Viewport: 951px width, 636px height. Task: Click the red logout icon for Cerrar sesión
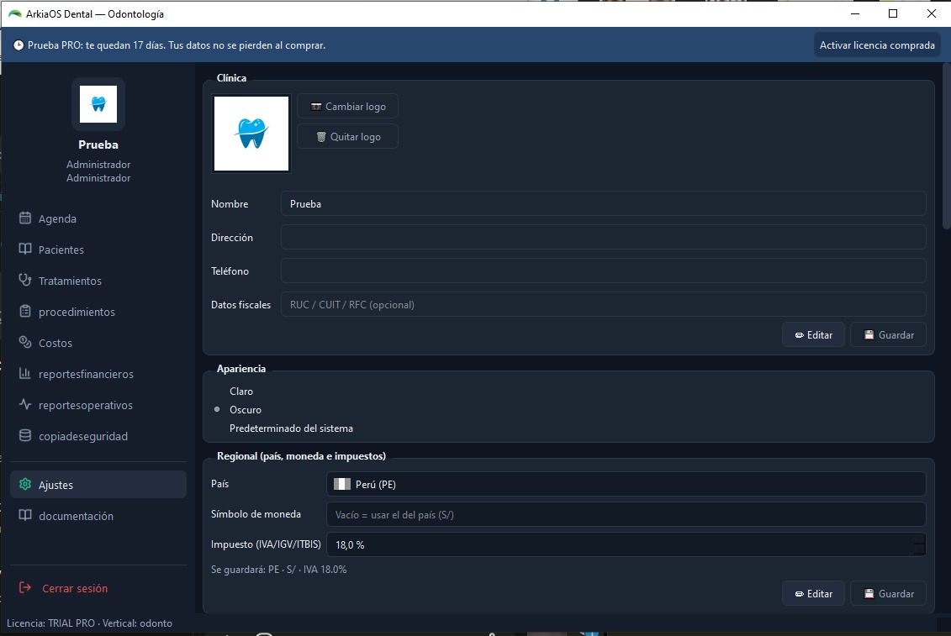point(25,588)
